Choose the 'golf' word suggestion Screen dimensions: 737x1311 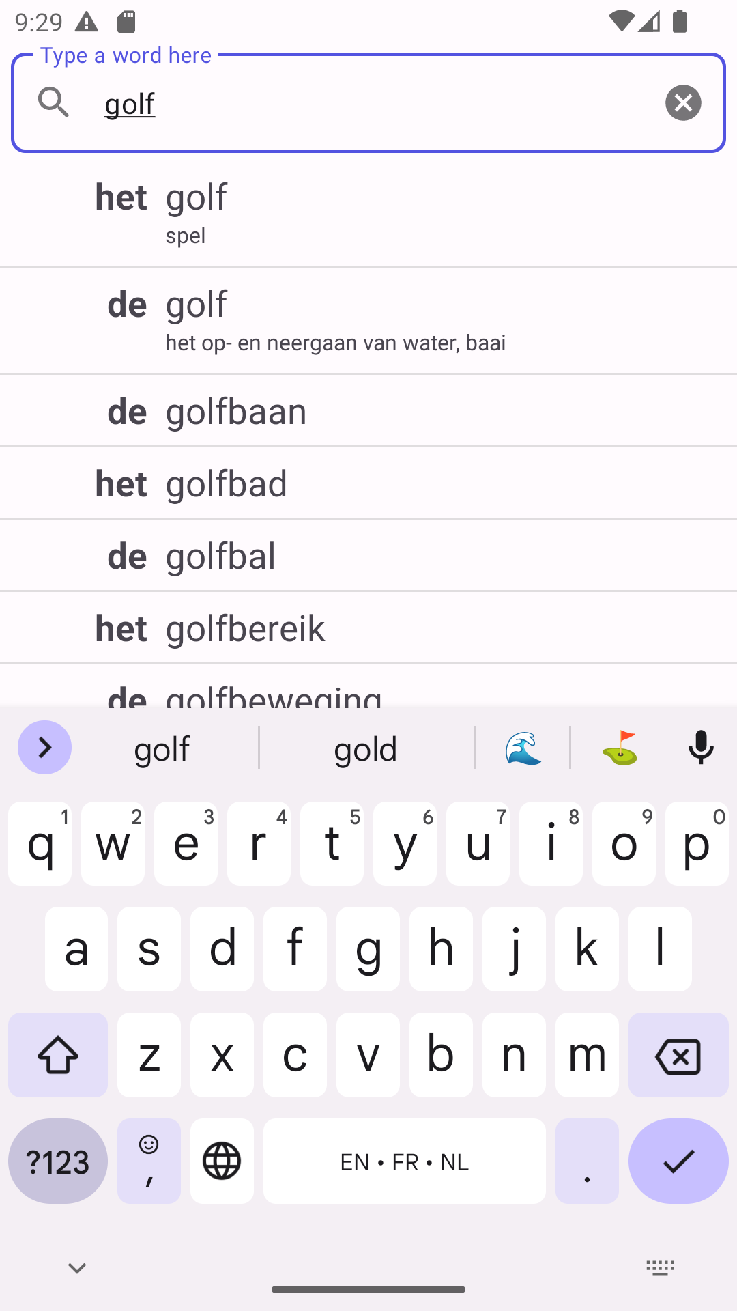click(162, 749)
